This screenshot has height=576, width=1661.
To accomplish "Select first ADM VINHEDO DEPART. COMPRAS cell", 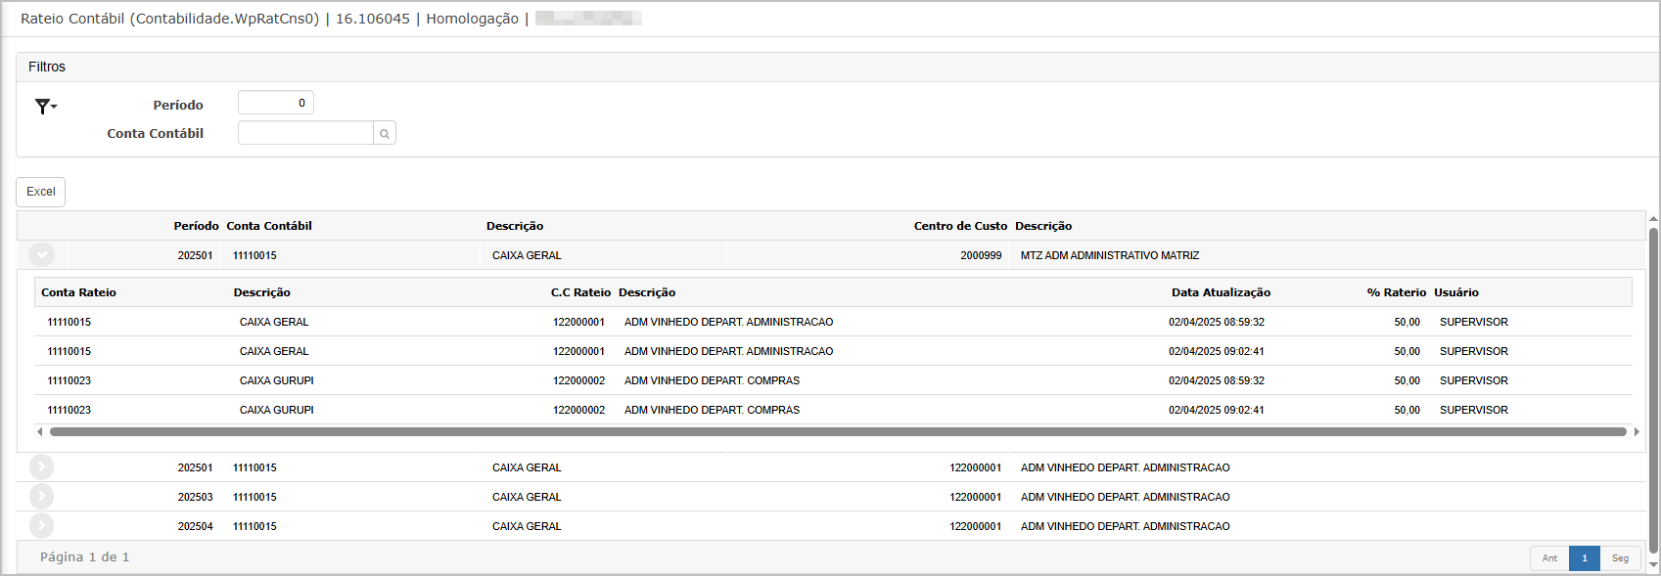I will (x=712, y=380).
